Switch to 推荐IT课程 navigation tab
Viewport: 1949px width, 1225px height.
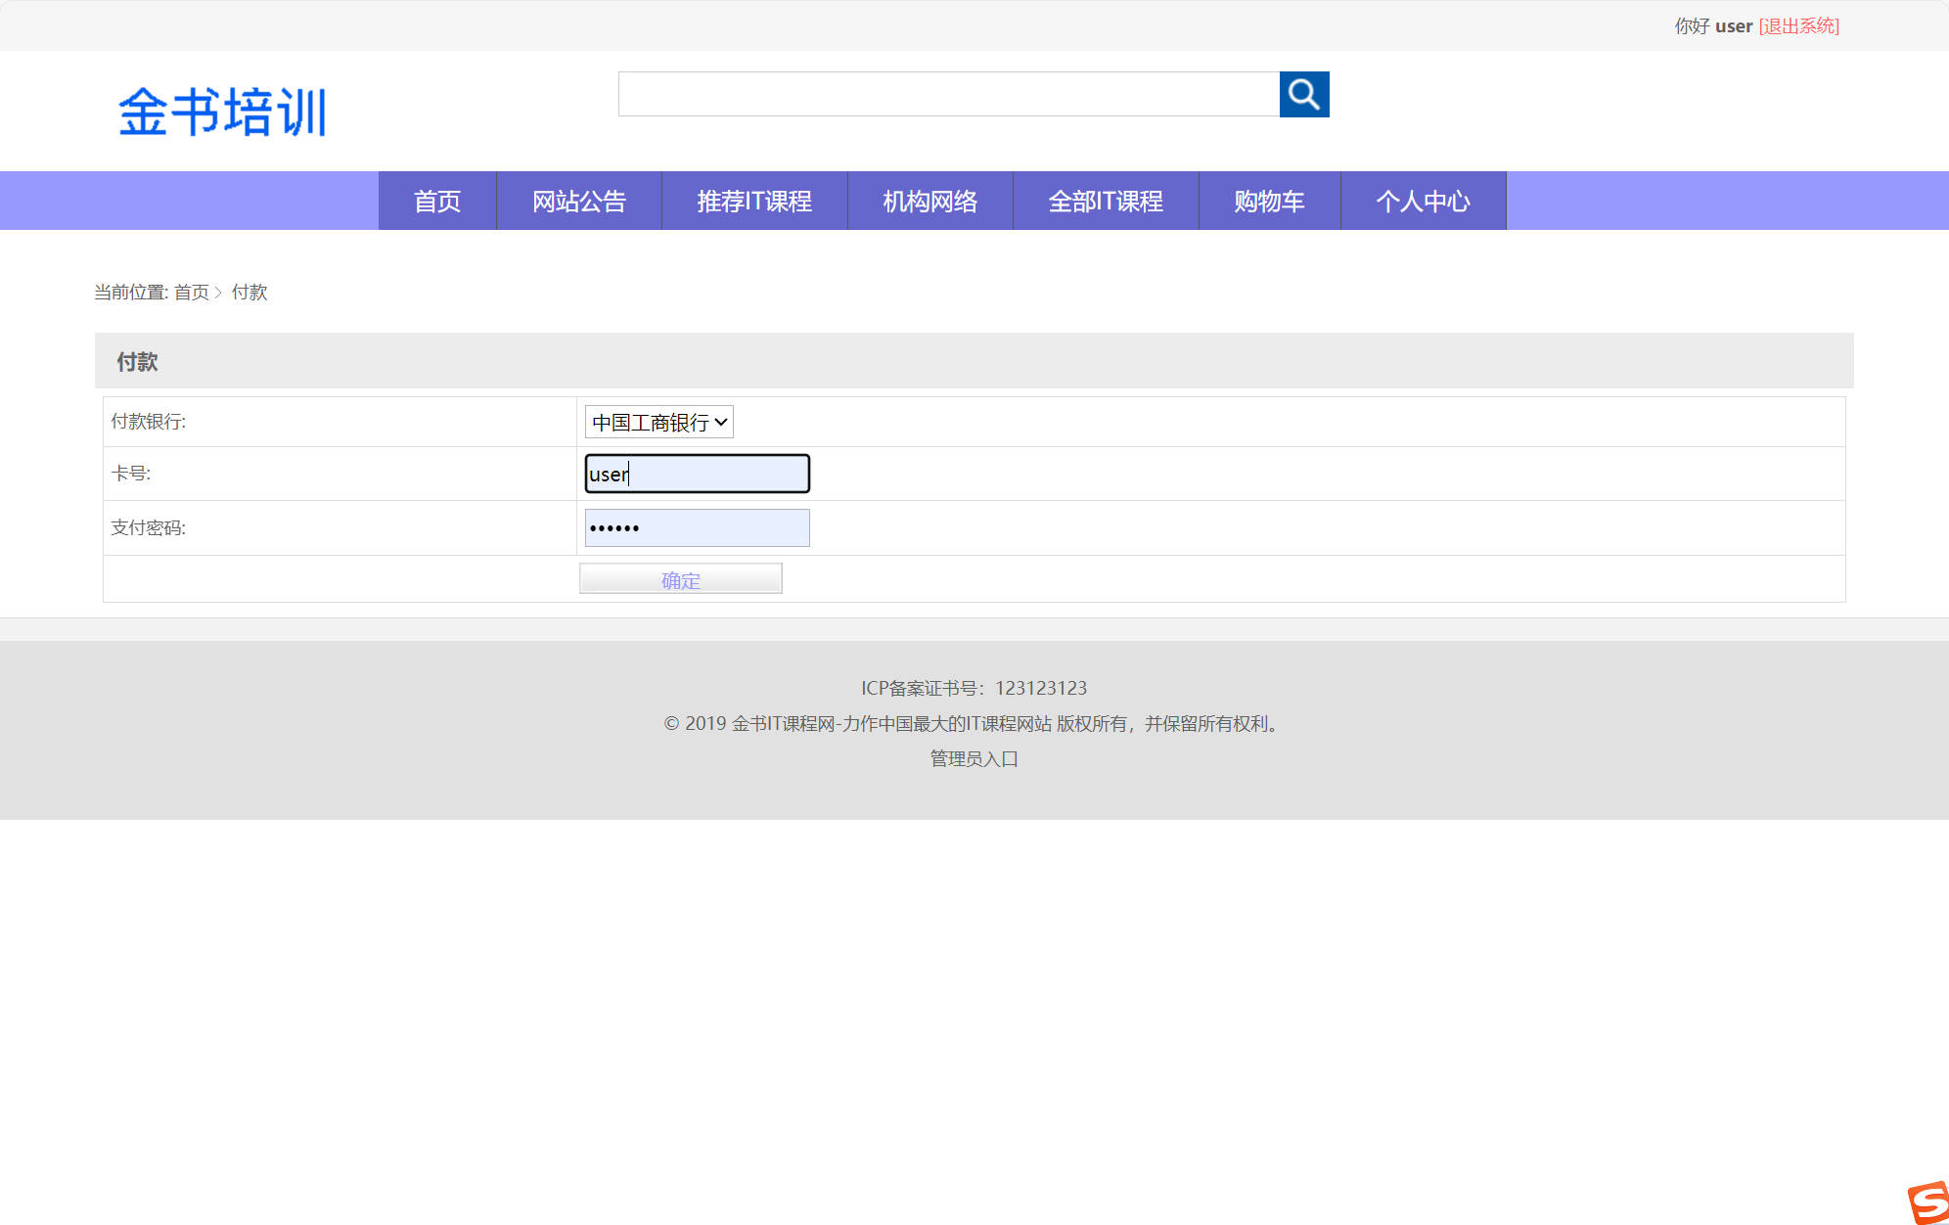point(753,201)
